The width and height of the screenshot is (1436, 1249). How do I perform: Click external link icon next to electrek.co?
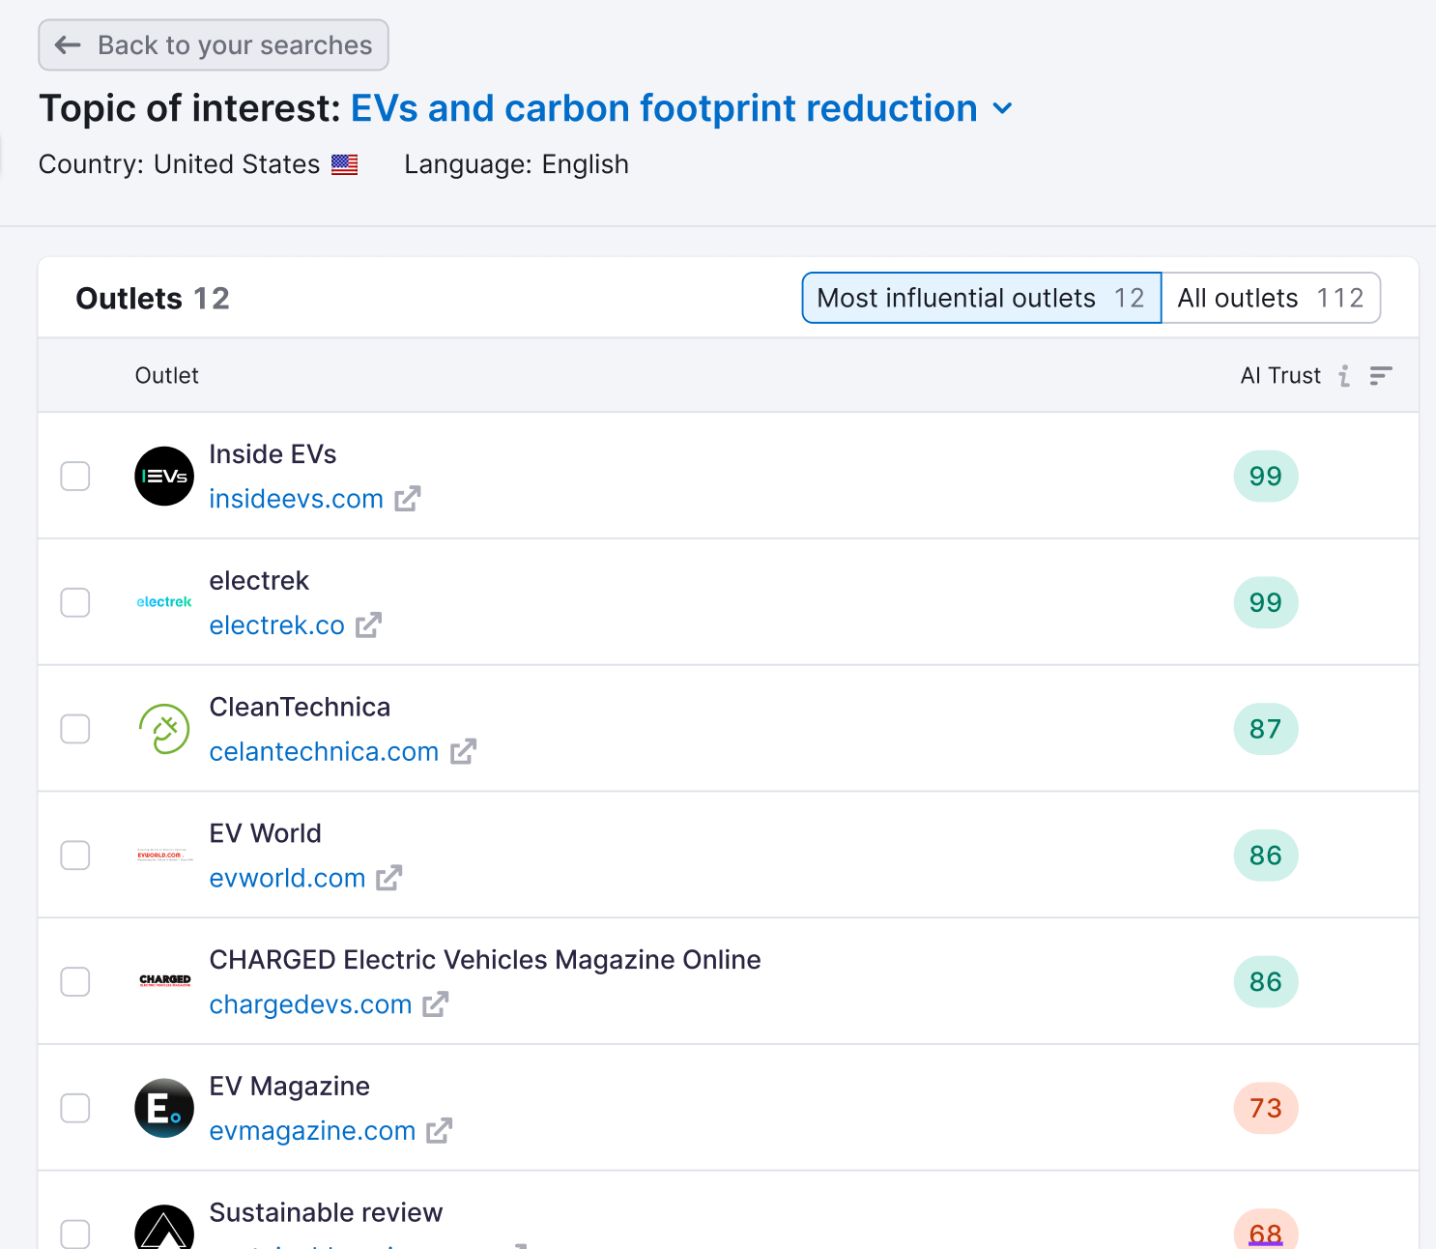coord(368,625)
